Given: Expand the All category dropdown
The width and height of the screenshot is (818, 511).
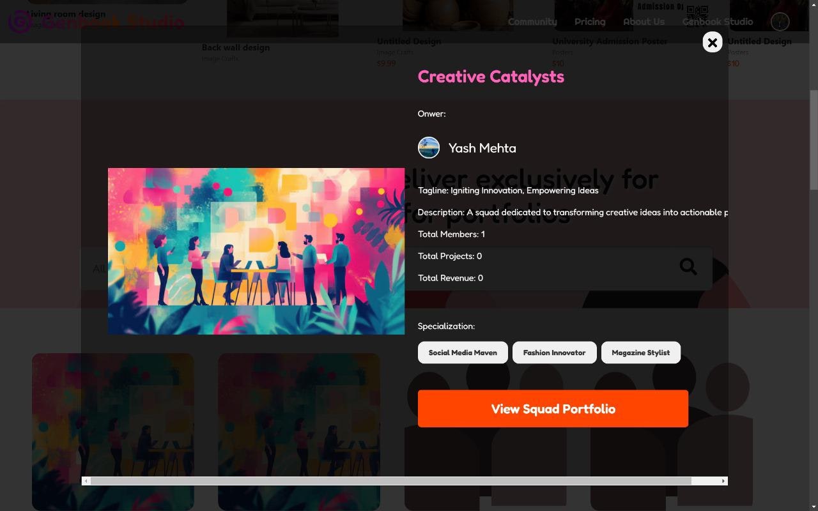Looking at the screenshot, I should tap(99, 269).
